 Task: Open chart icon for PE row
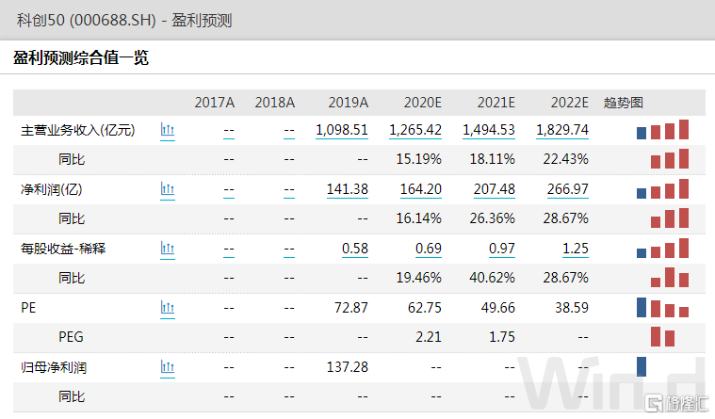[x=168, y=308]
